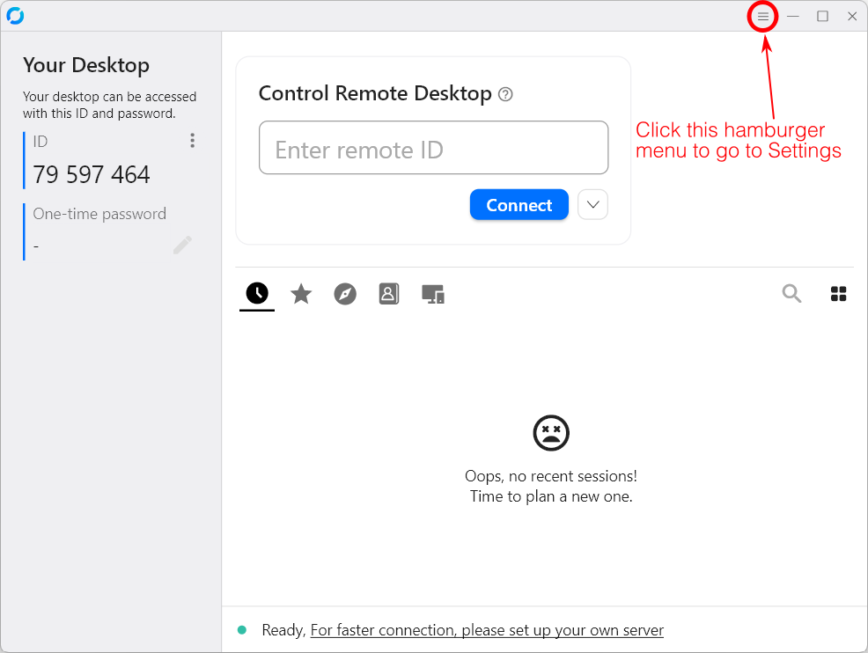
Task: Switch to the Recent Sessions clock tab
Action: click(256, 294)
